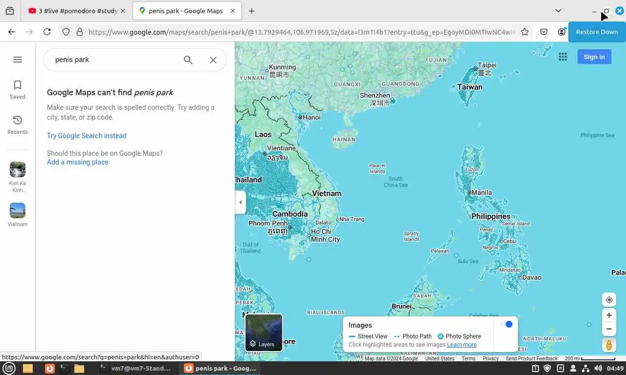Close the Google Maps tab

pos(233,11)
